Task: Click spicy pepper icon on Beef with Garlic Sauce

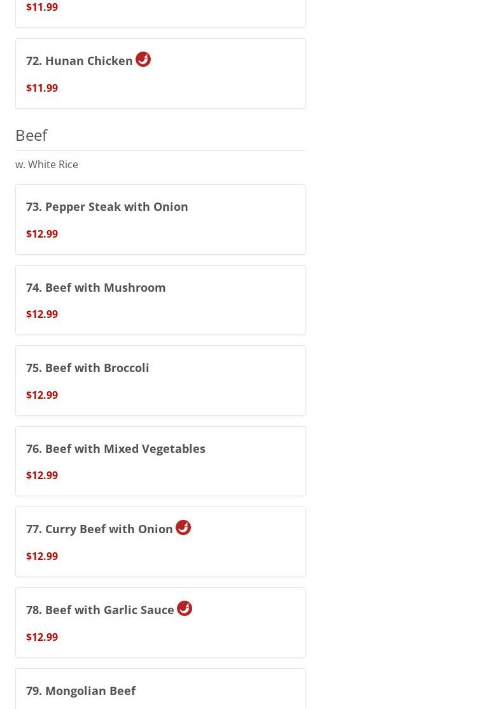Action: pos(185,608)
